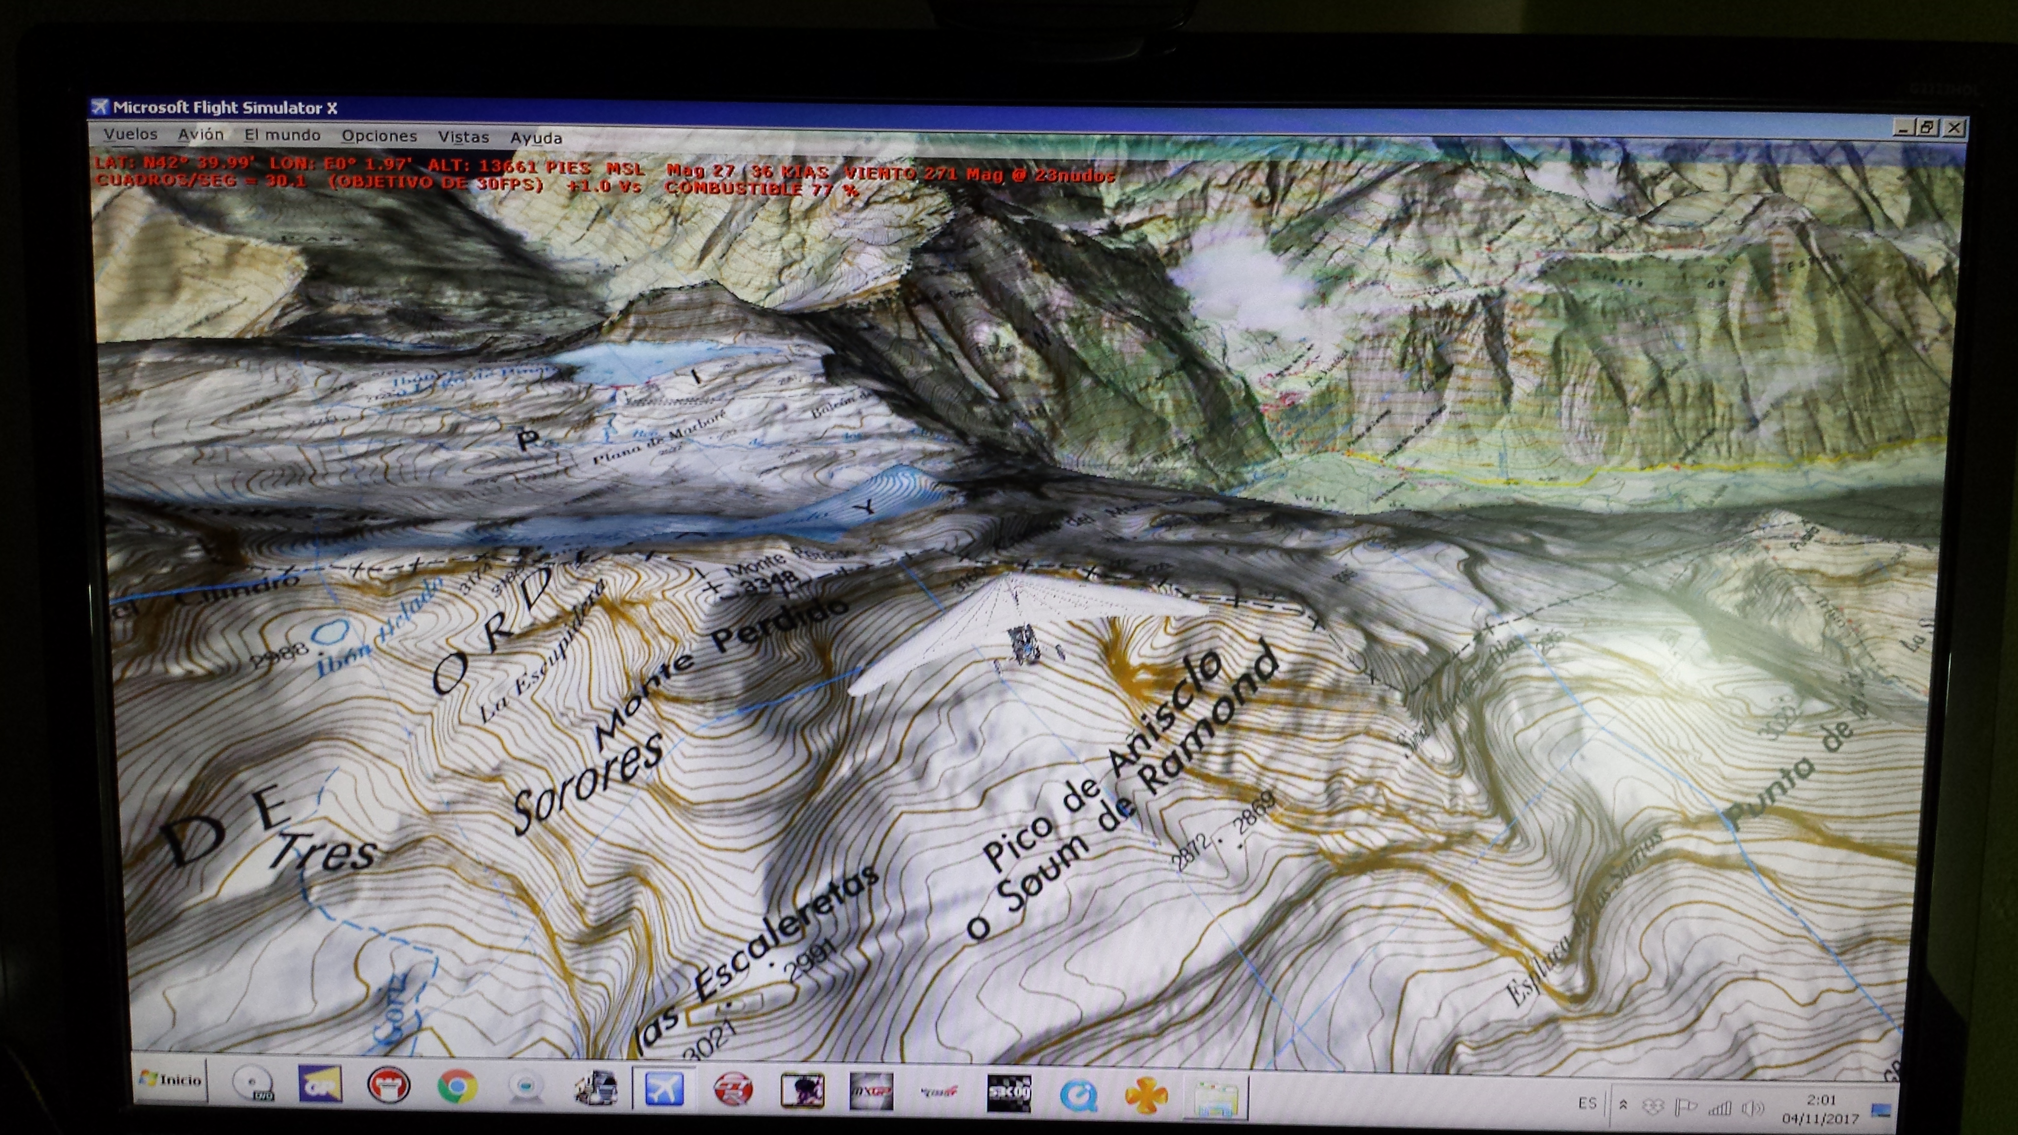Open the Vuelos menu
2018x1135 pixels.
coord(130,134)
